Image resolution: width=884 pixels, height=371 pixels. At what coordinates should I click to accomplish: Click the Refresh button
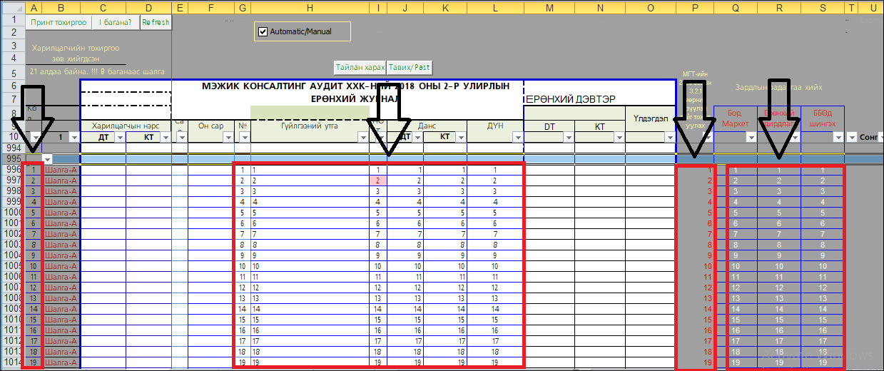(x=155, y=22)
